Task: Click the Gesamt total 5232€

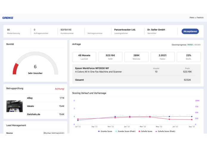Action: coord(187,80)
